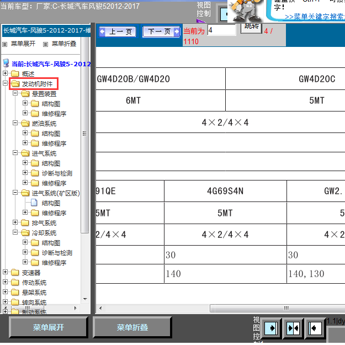Click the 传动系统 folder icon
345x345 pixels.
pyautogui.click(x=15, y=282)
